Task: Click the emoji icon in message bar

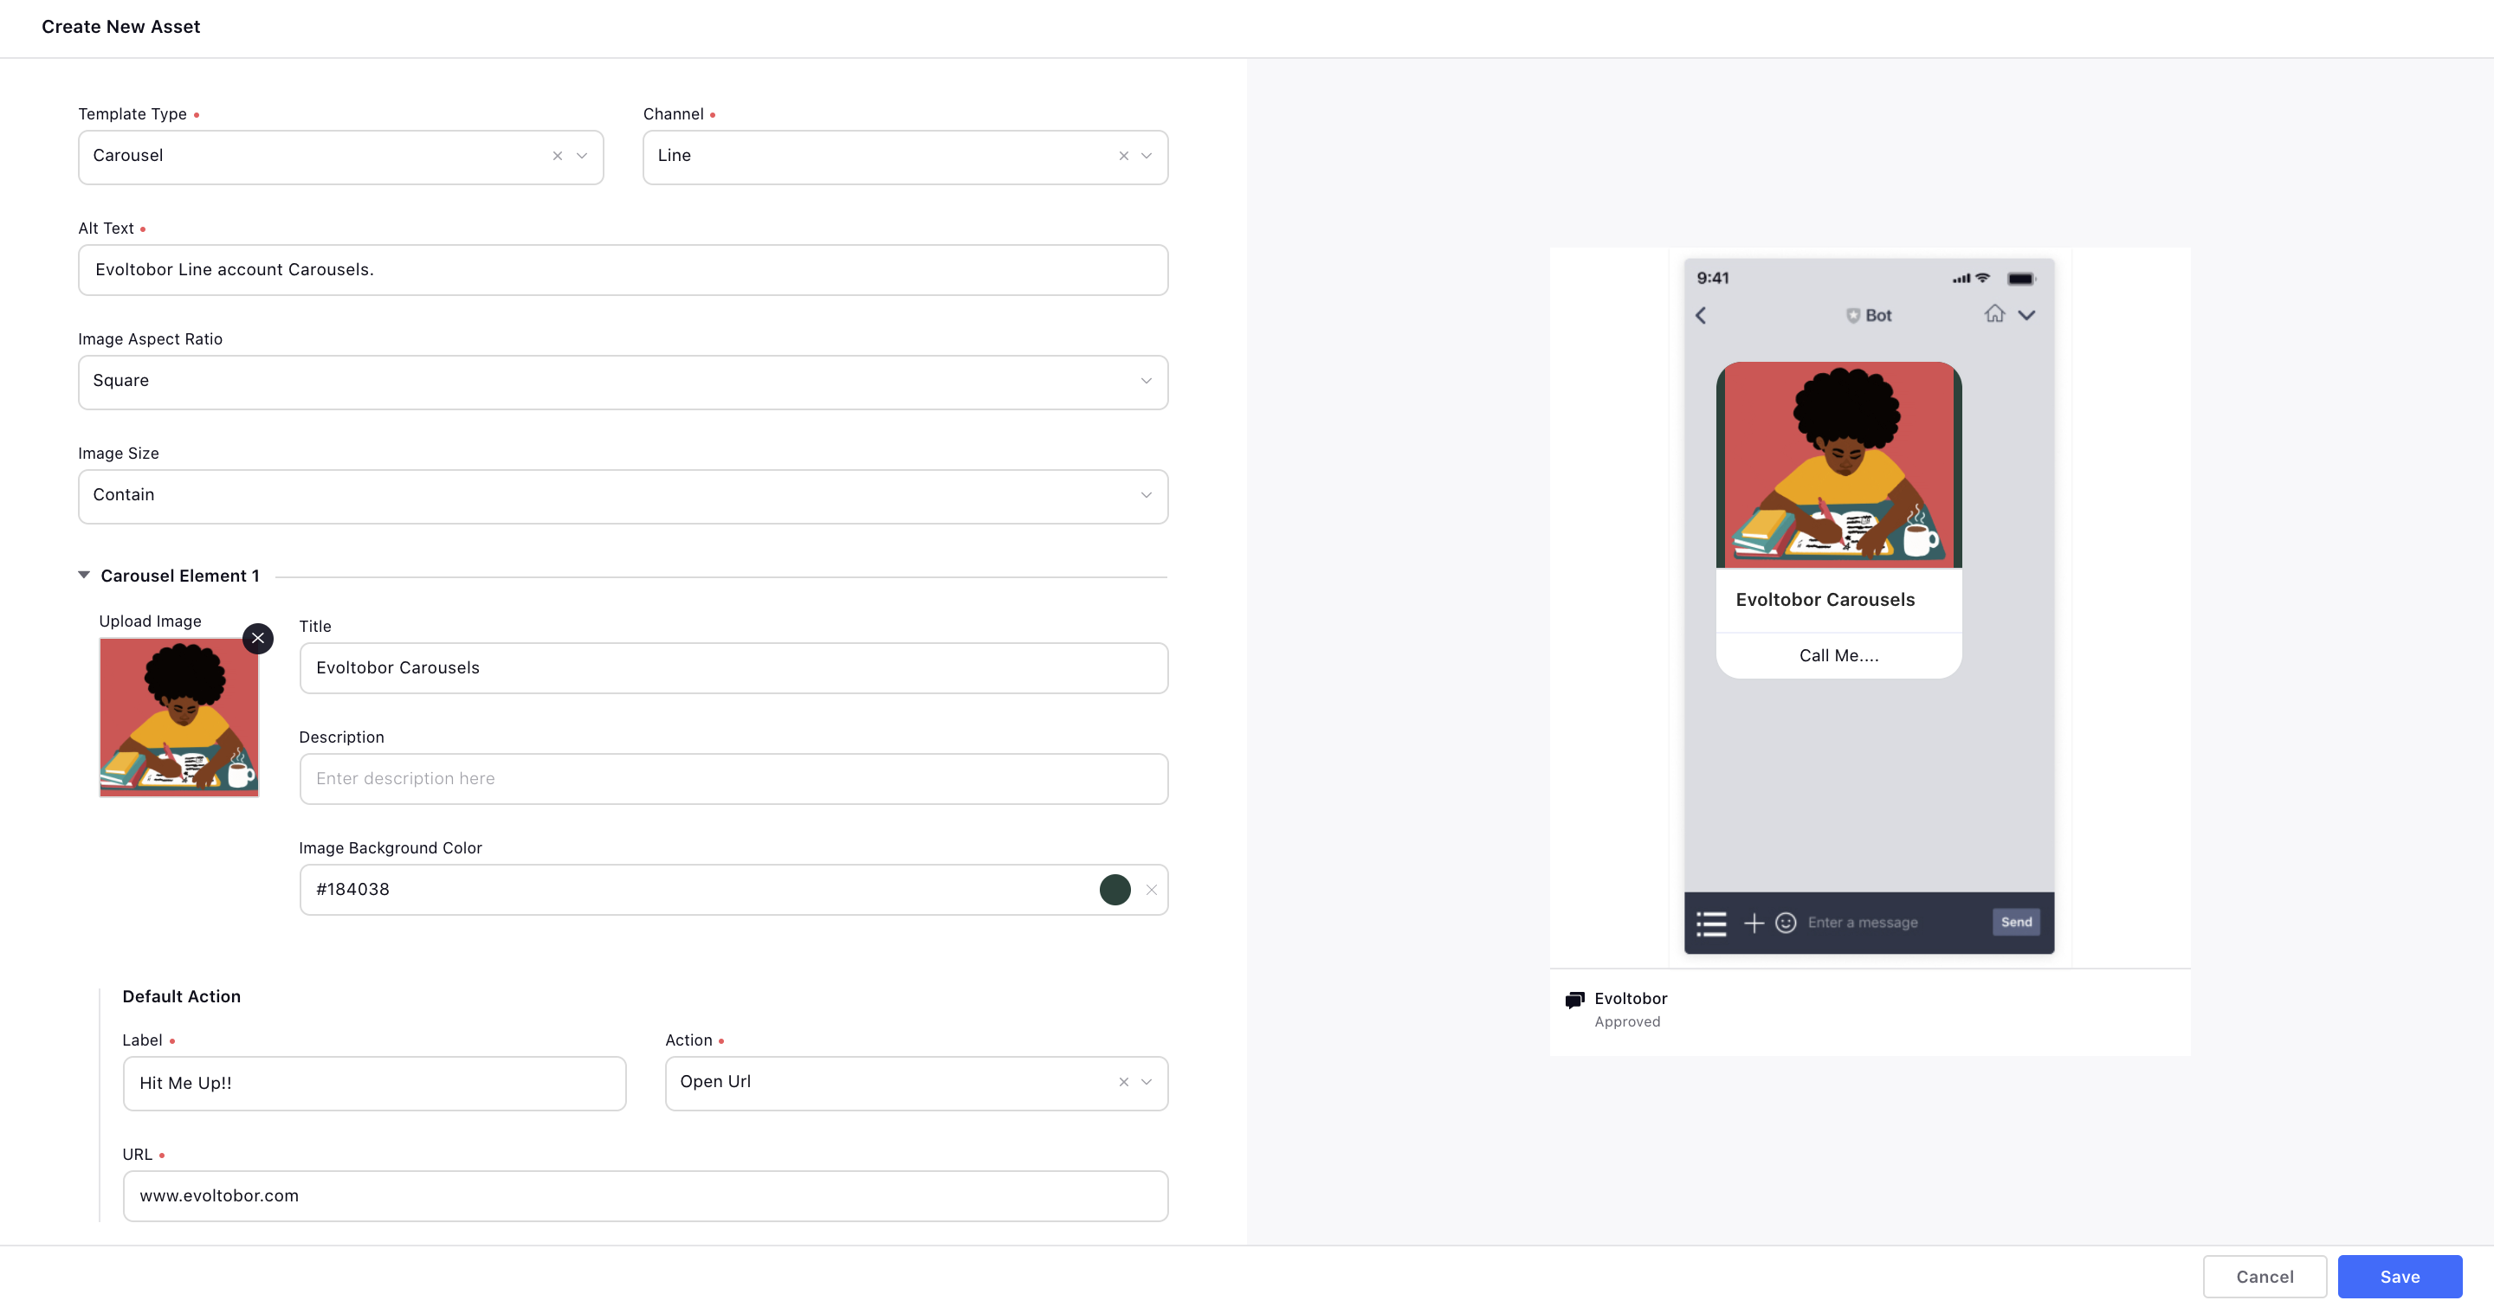Action: pyautogui.click(x=1787, y=921)
